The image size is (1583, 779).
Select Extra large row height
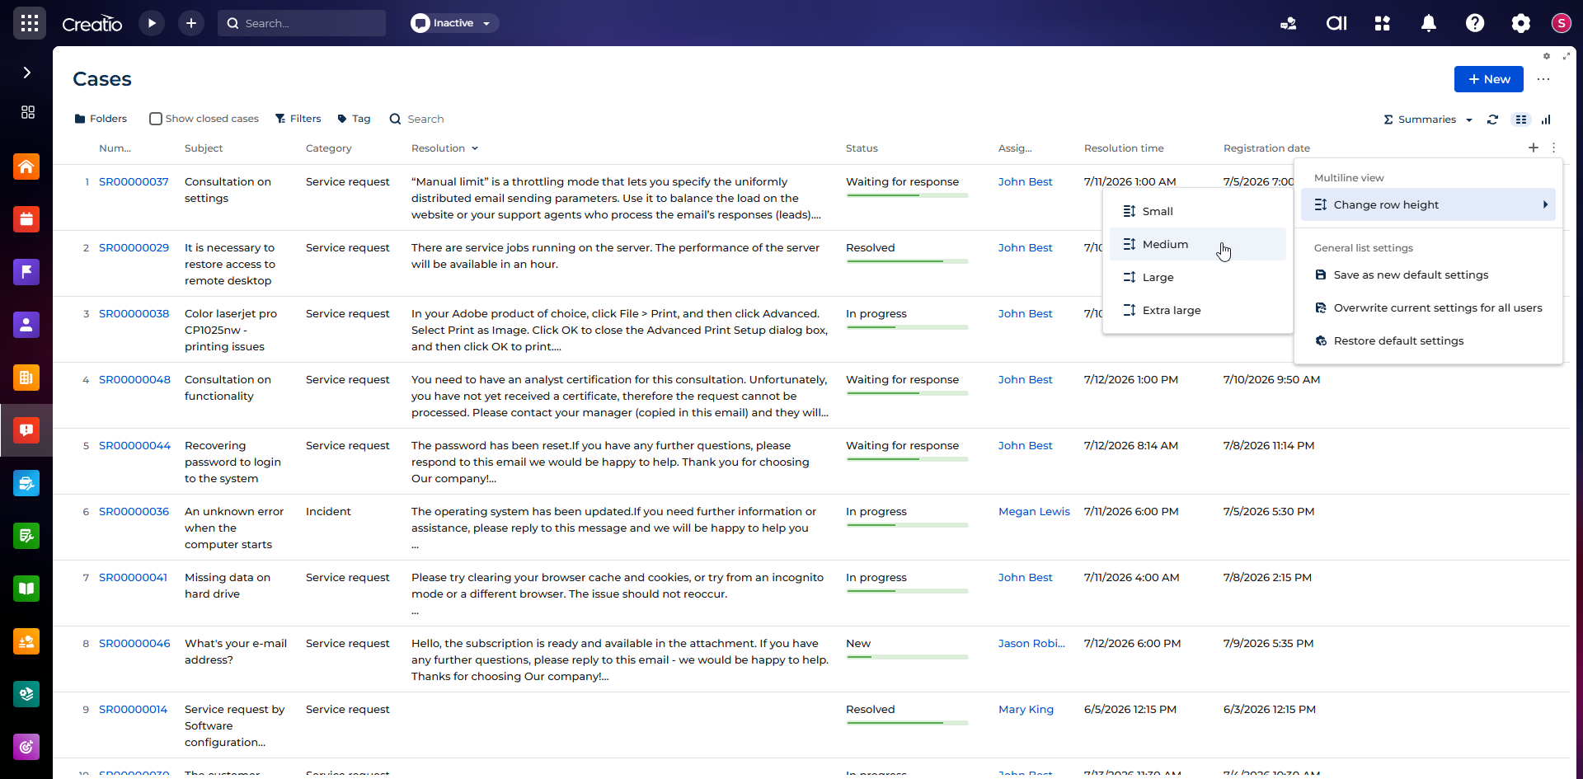(x=1197, y=310)
